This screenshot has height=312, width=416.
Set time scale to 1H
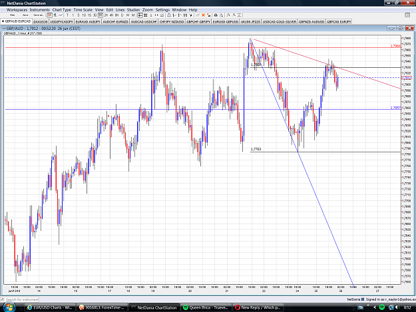point(101,15)
